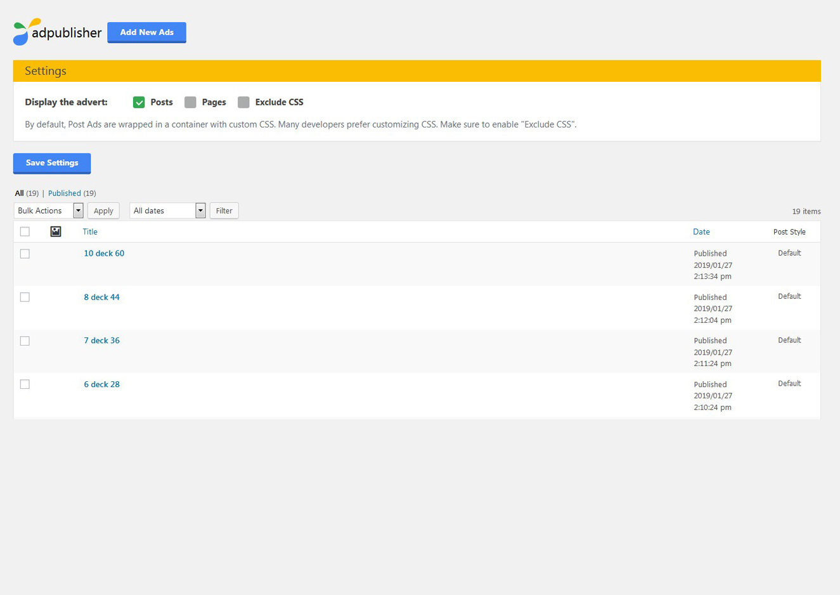Select the checkbox for 8 deck 44
Viewport: 840px width, 595px height.
tap(25, 297)
